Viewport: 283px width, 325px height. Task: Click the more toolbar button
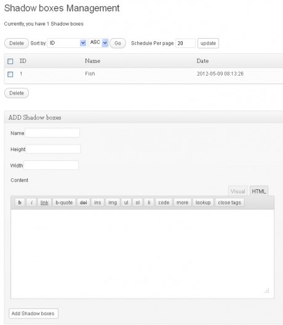[x=182, y=202]
